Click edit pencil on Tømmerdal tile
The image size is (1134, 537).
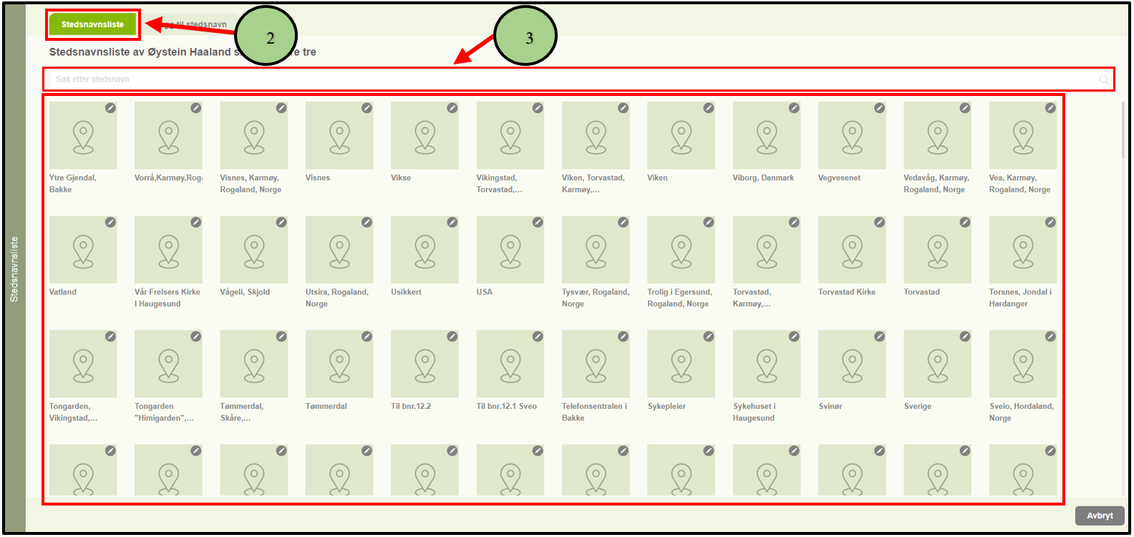[x=367, y=337]
